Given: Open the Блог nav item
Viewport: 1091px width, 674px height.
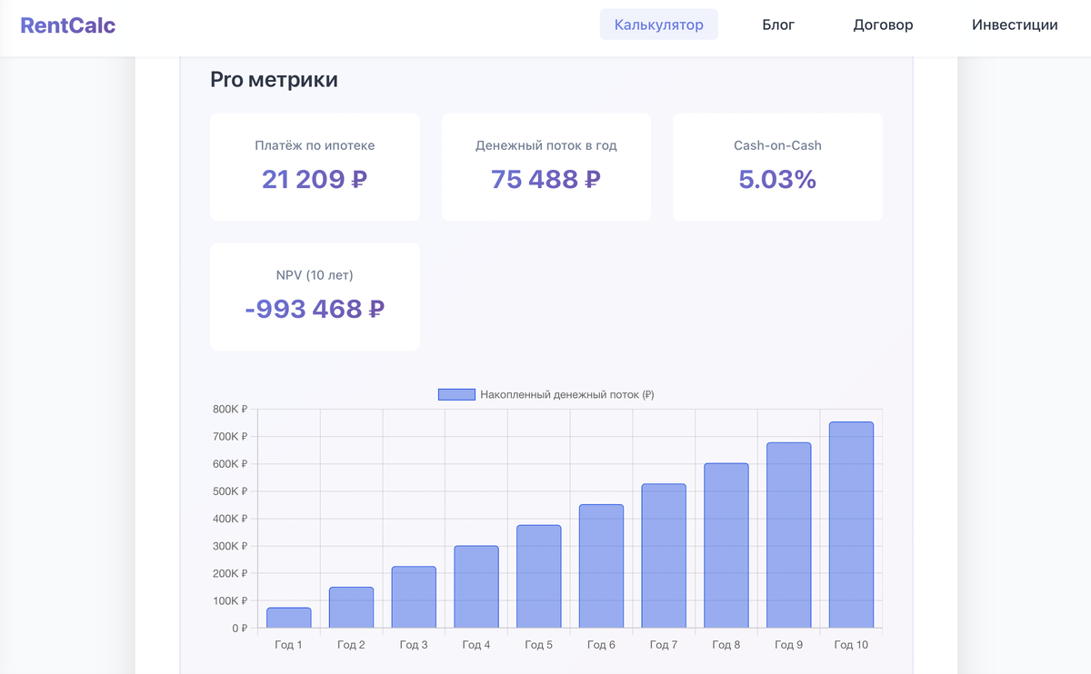Looking at the screenshot, I should 778,25.
